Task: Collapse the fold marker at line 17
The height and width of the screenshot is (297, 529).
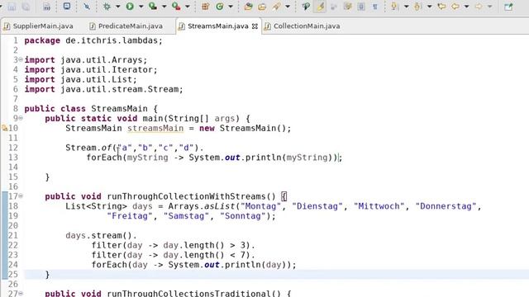Action: [x=21, y=196]
